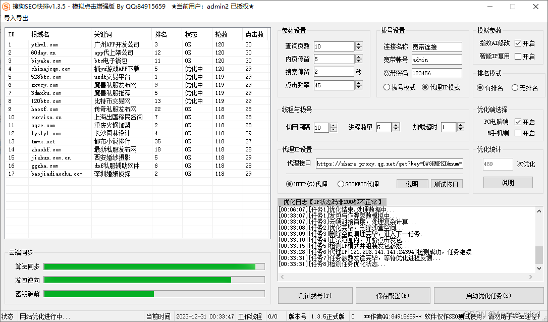Click 启动优化任务(S) button
The width and height of the screenshot is (548, 322).
click(488, 296)
